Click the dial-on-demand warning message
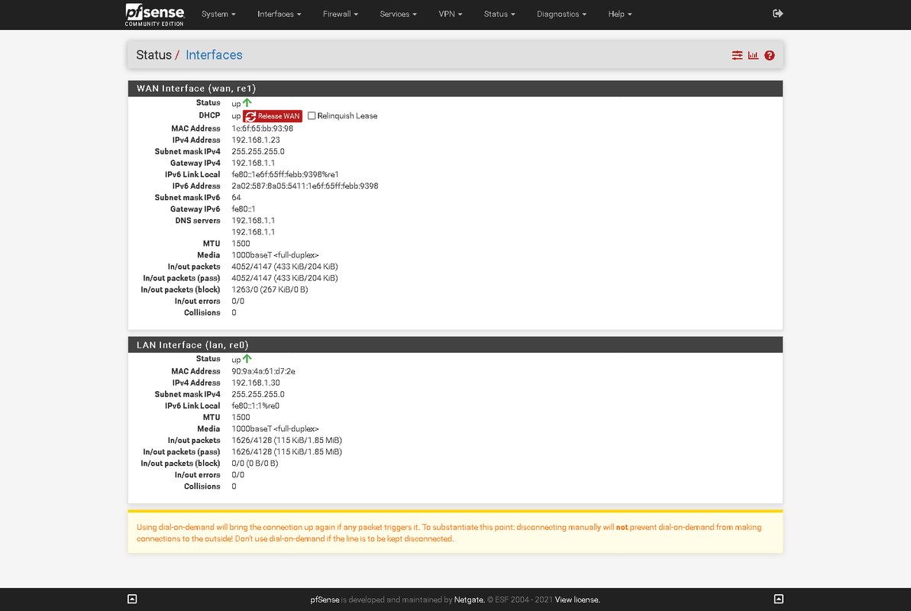The width and height of the screenshot is (911, 611). (455, 532)
